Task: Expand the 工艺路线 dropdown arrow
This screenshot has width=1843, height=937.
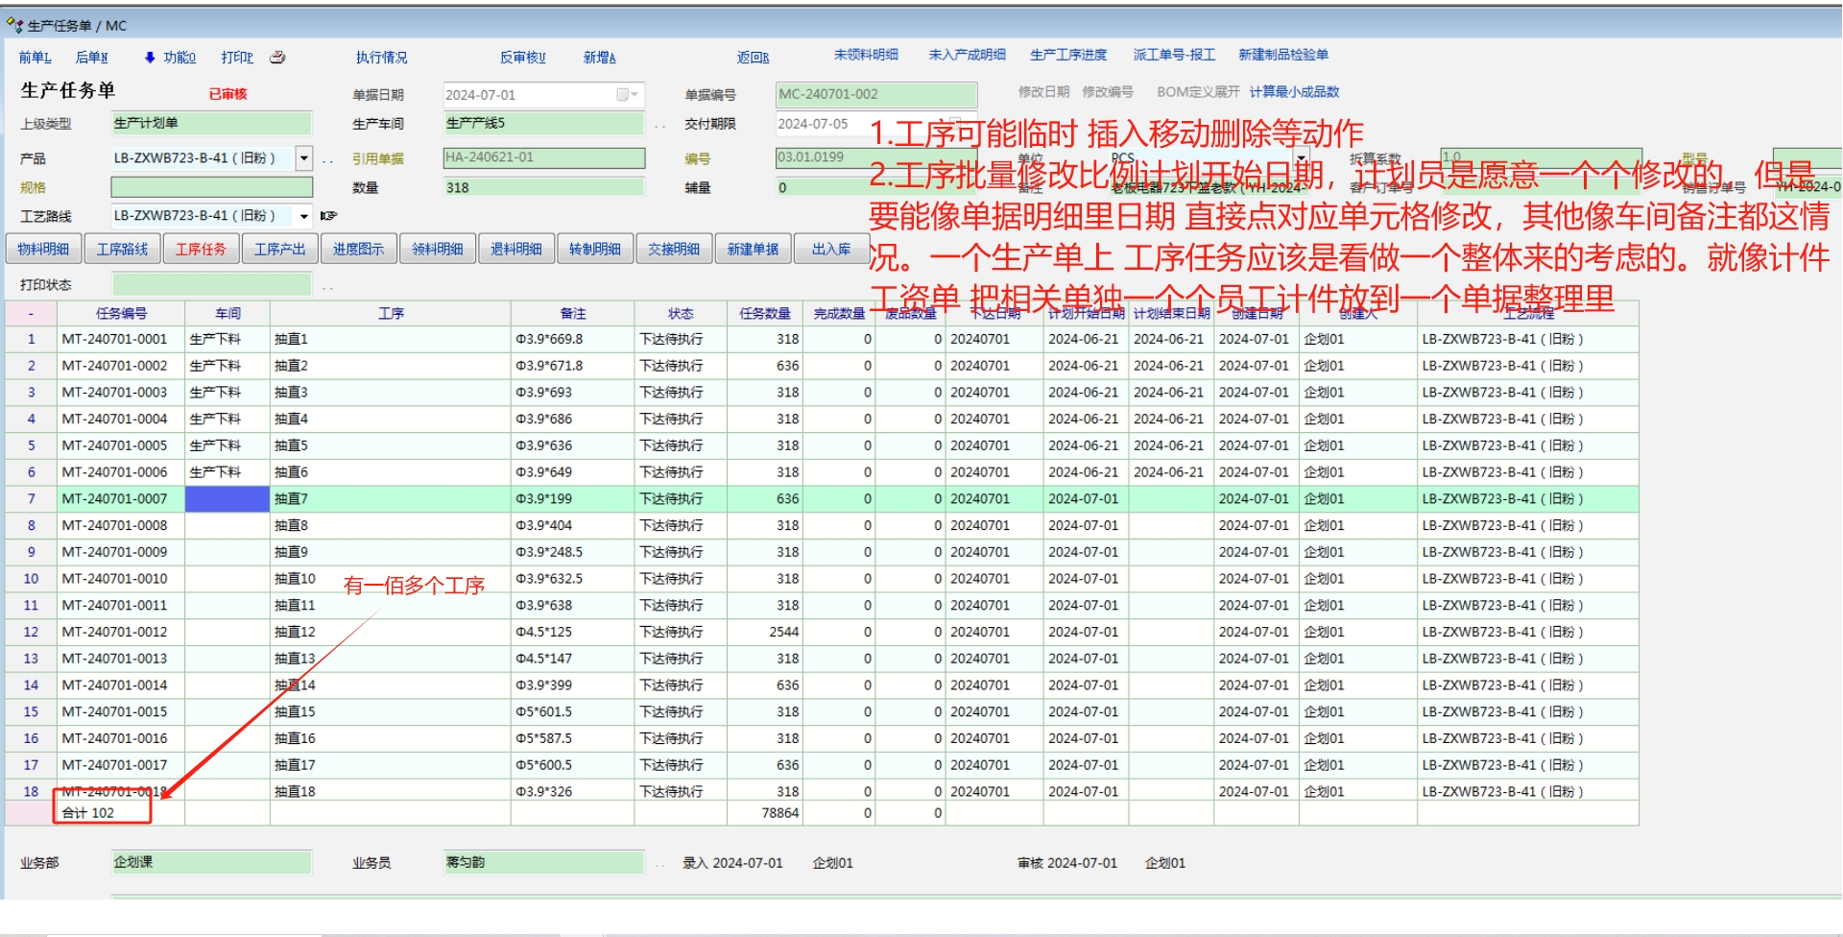Action: coord(304,216)
